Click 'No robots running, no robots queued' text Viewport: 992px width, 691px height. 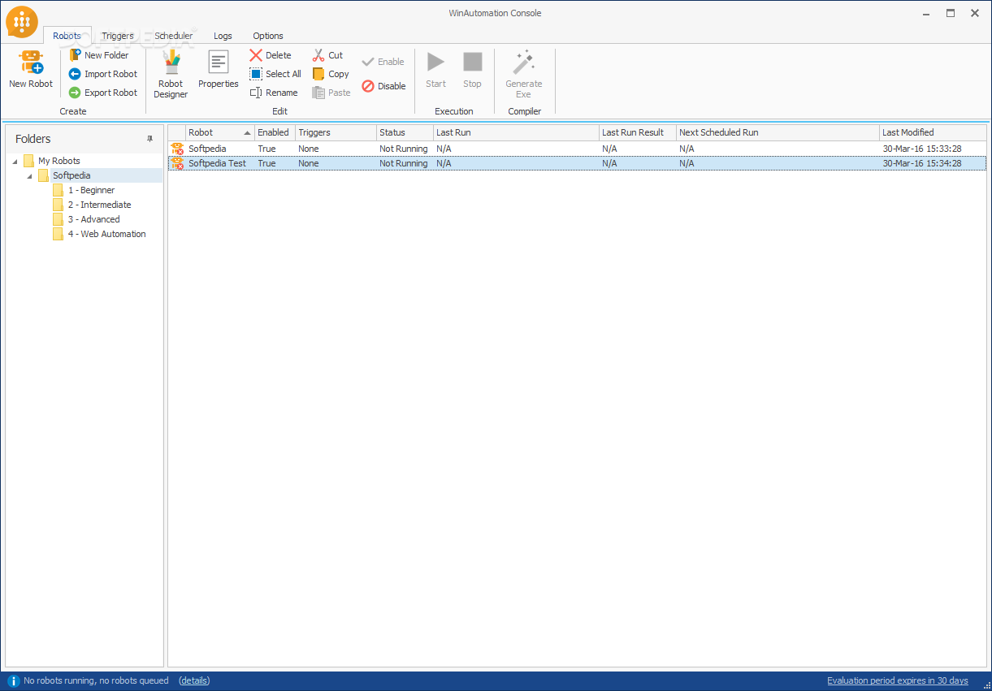[96, 680]
